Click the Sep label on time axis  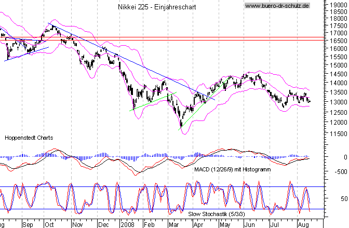click(28, 225)
